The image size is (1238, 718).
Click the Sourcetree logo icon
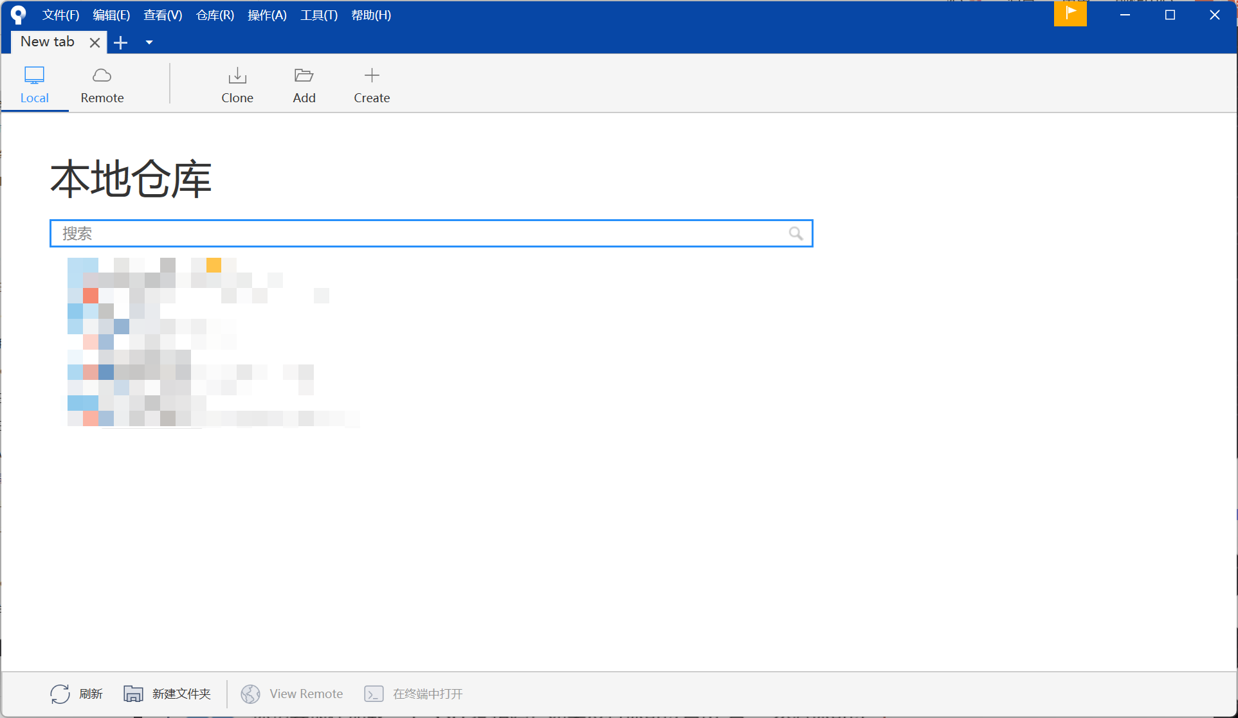[19, 14]
